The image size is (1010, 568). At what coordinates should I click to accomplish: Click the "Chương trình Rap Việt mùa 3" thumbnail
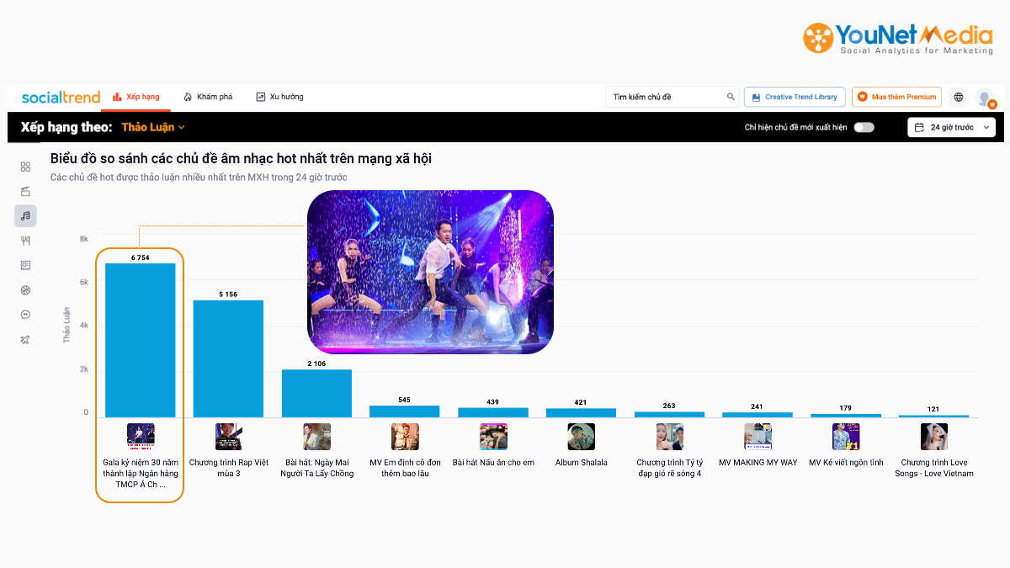coord(228,437)
